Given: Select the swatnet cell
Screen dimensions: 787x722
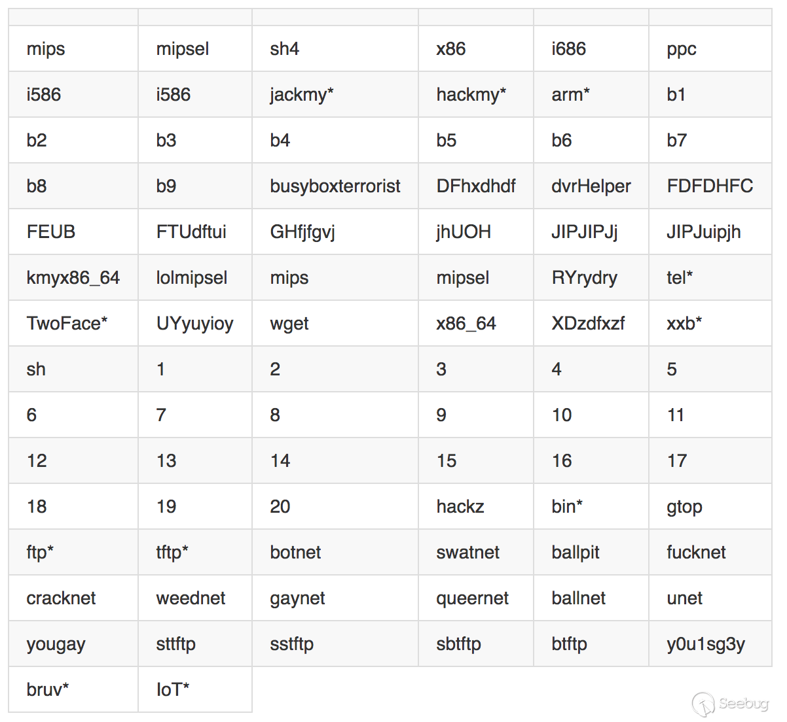Looking at the screenshot, I should click(x=467, y=553).
